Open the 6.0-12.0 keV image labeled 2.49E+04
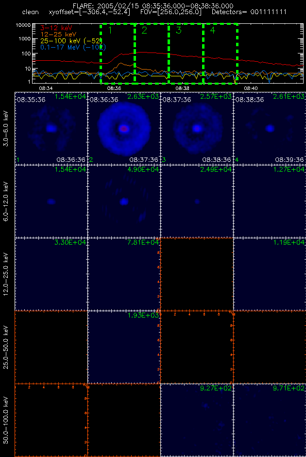 click(197, 201)
